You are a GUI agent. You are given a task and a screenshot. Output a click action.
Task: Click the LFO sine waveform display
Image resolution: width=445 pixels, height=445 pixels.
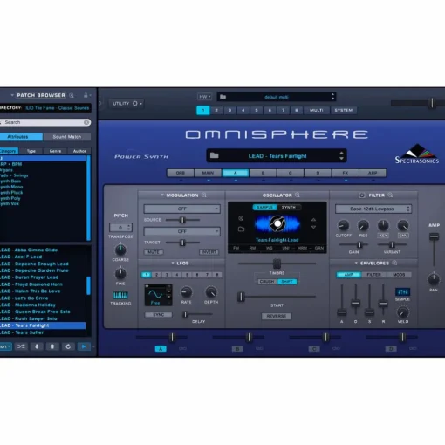158,295
